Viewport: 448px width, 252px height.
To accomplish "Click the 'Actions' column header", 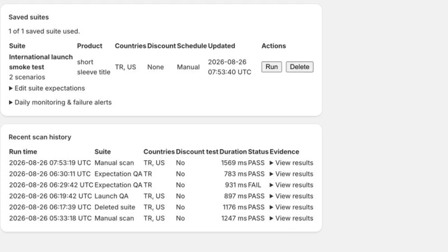I will (274, 46).
